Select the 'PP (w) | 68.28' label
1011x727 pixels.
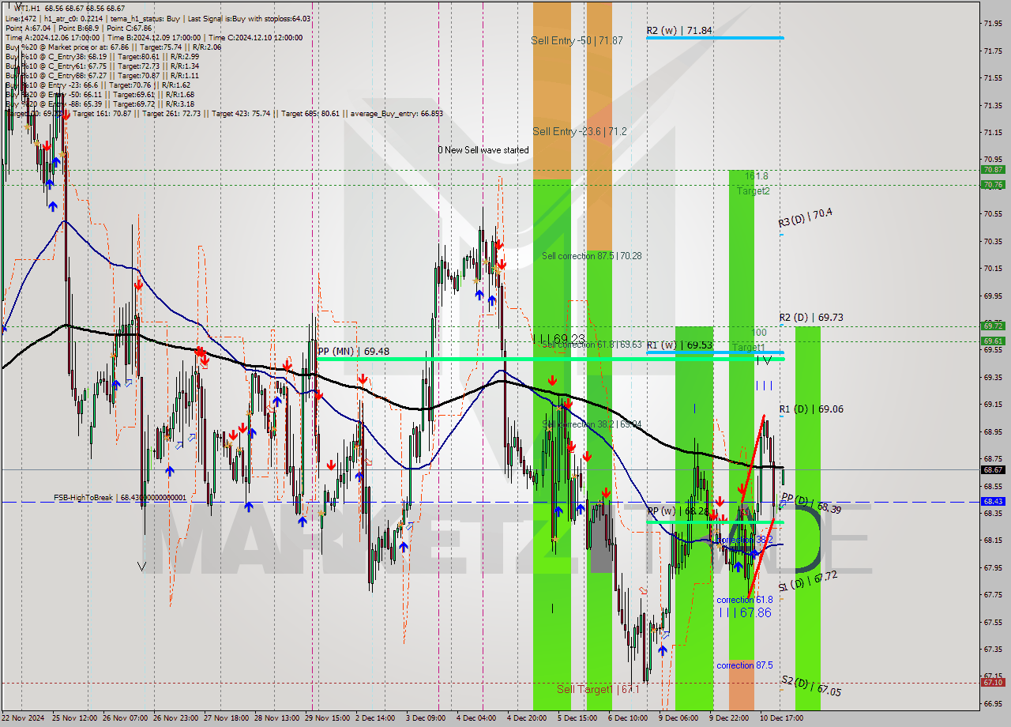click(678, 512)
